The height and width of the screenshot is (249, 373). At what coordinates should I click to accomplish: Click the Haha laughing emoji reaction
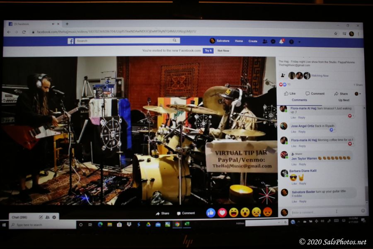(x=234, y=212)
